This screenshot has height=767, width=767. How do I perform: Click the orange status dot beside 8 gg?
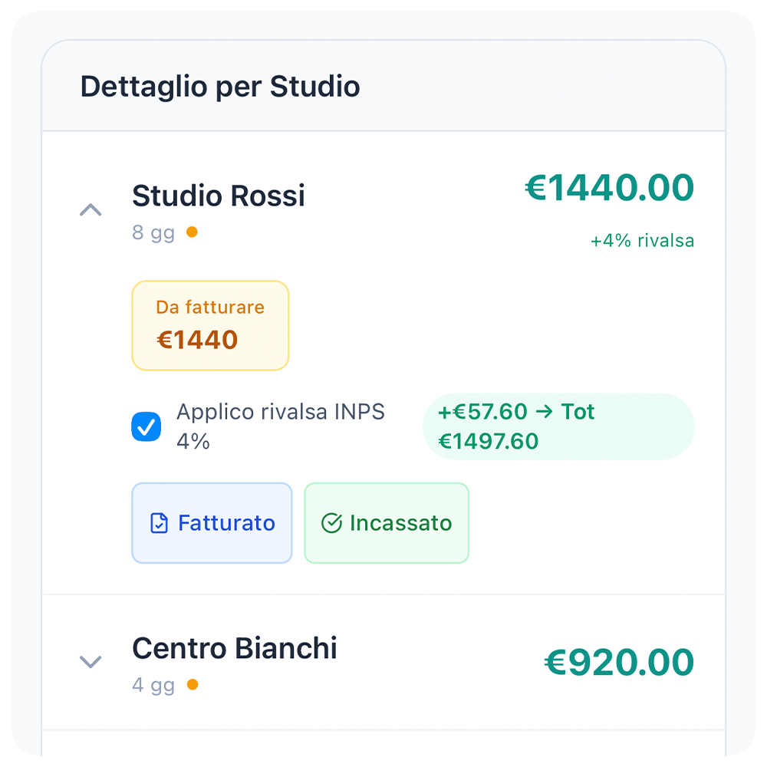(x=192, y=232)
